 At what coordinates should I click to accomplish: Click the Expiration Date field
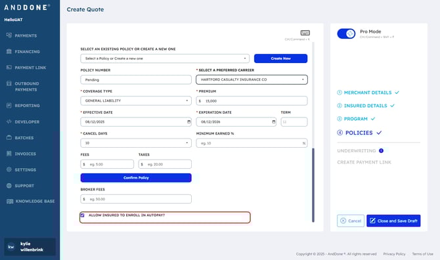click(x=236, y=121)
